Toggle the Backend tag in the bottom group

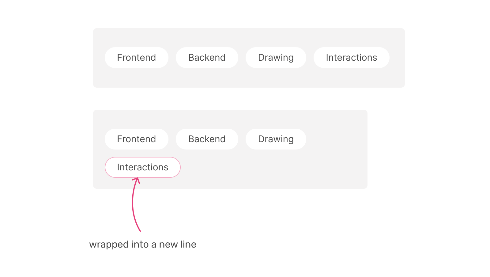click(x=207, y=139)
